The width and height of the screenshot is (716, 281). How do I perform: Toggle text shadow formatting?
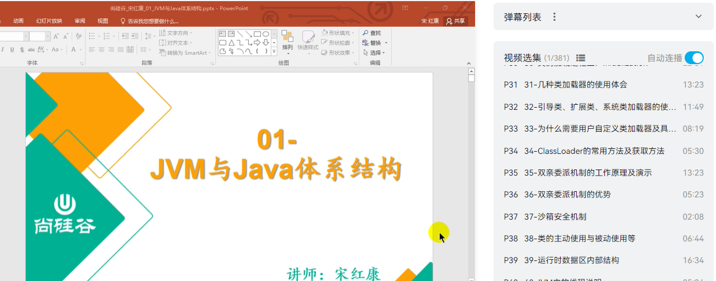(22, 50)
